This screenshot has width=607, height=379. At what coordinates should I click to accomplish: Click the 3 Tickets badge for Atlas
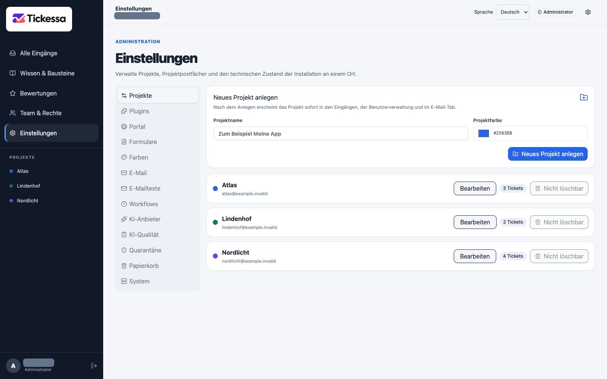pyautogui.click(x=513, y=188)
